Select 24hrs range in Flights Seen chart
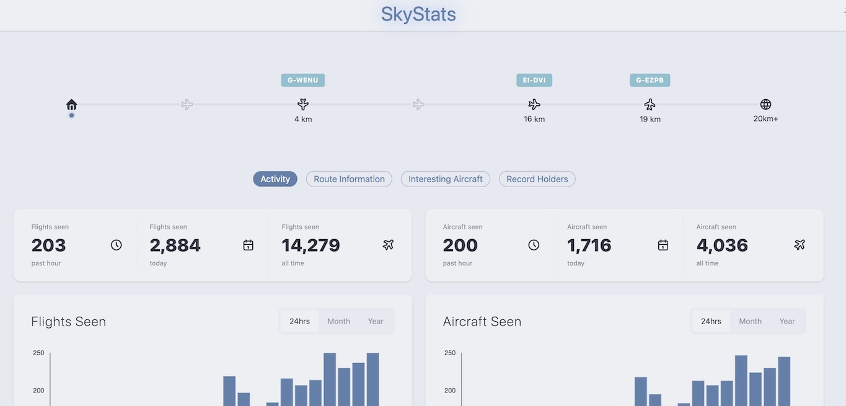846x406 pixels. click(x=299, y=321)
